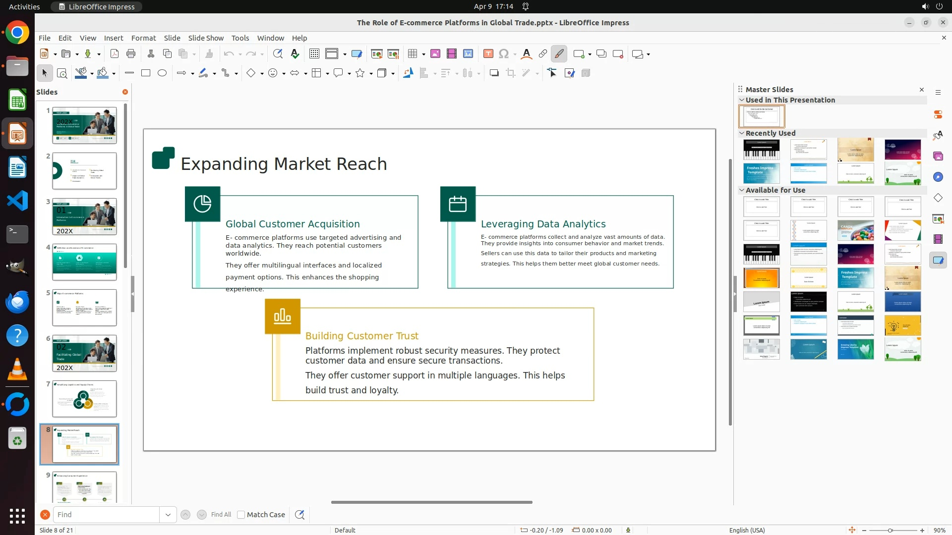Click the Display Grid toolbar icon

(314, 53)
